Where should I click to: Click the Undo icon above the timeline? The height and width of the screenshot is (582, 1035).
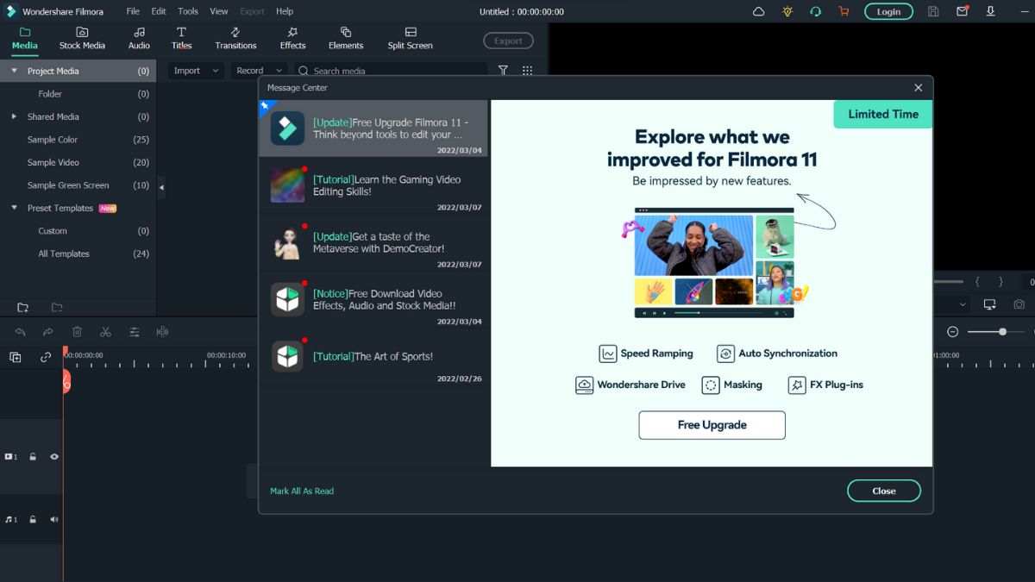coord(21,331)
